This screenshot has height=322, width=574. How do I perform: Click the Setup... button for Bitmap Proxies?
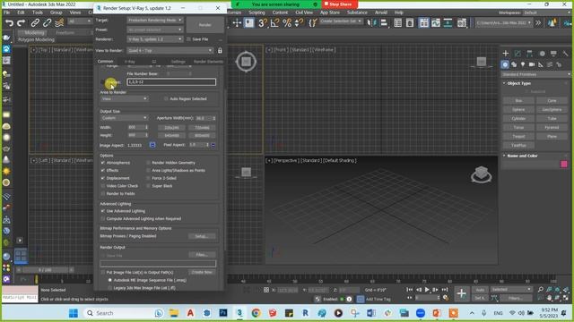(x=202, y=236)
